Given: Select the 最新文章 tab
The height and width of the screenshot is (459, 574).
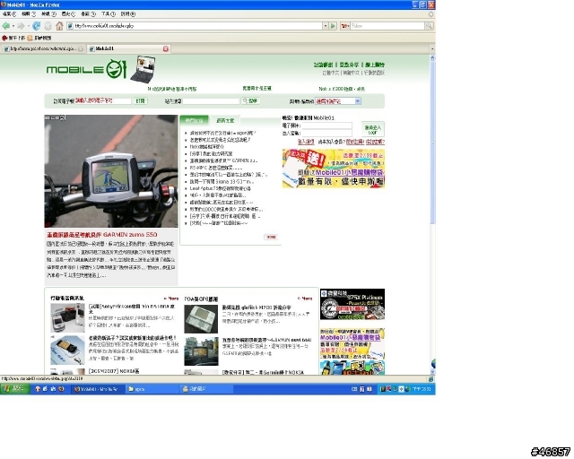Looking at the screenshot, I should [x=225, y=120].
